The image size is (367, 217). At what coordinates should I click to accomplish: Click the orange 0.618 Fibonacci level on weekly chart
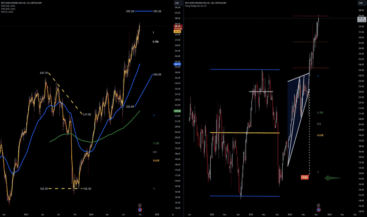click(320, 135)
